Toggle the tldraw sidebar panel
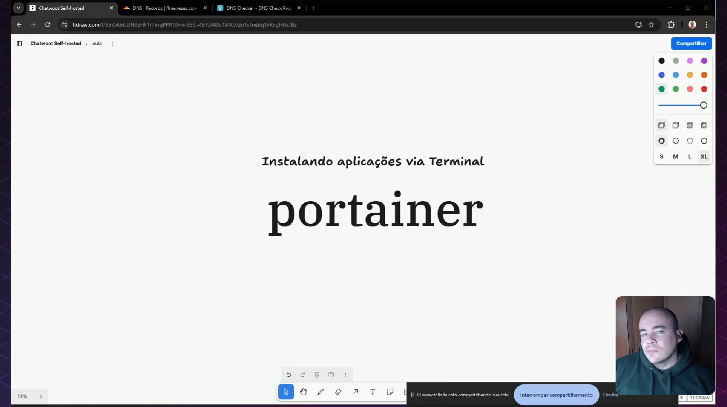The image size is (727, 407). pyautogui.click(x=20, y=44)
